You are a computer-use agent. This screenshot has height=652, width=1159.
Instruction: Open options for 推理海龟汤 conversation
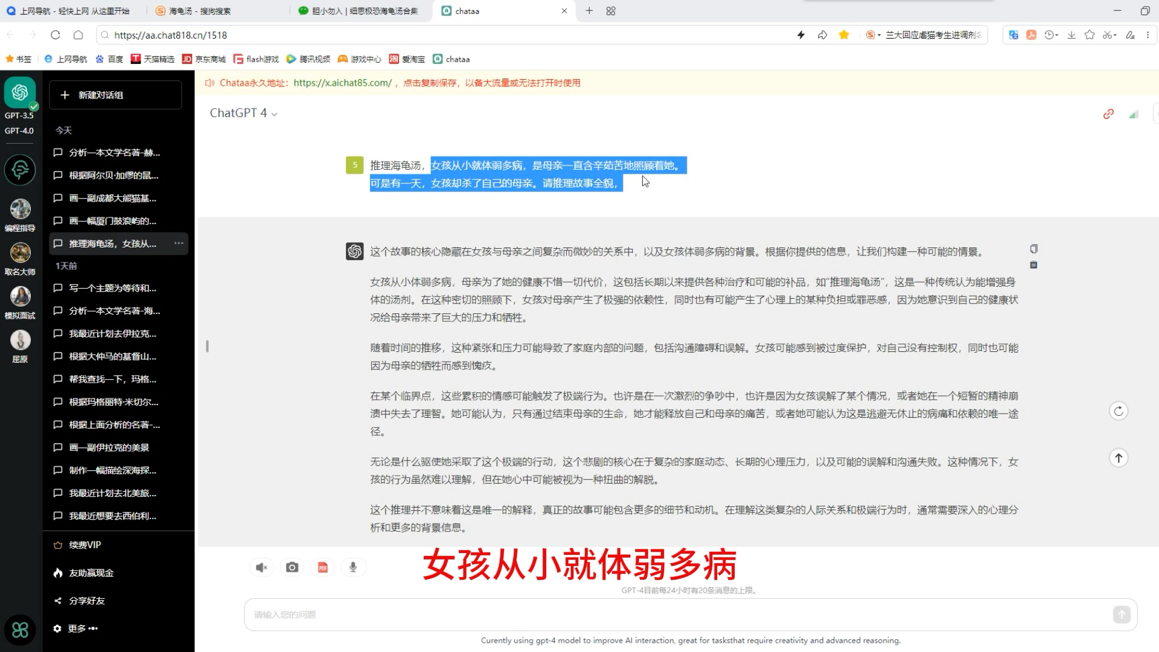point(179,243)
